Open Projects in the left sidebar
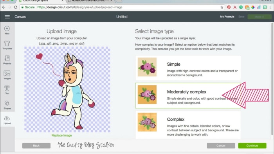The height and width of the screenshot is (154, 274). (x=7, y=60)
